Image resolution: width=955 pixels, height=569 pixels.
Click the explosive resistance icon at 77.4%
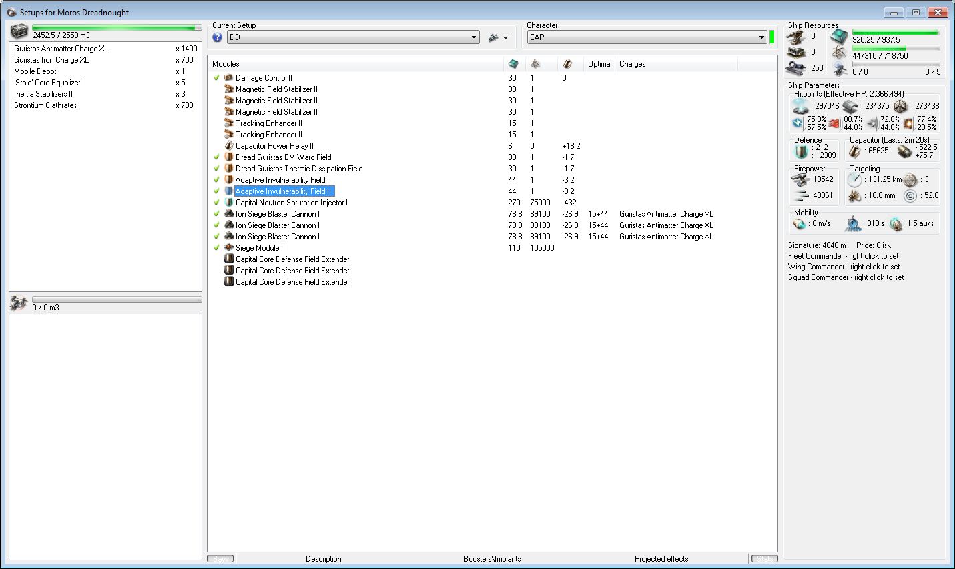908,123
